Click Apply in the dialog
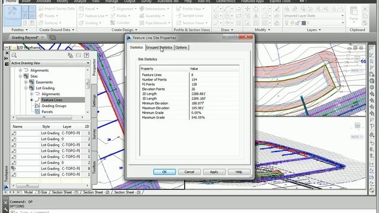This screenshot has width=379, height=213. pos(214,172)
